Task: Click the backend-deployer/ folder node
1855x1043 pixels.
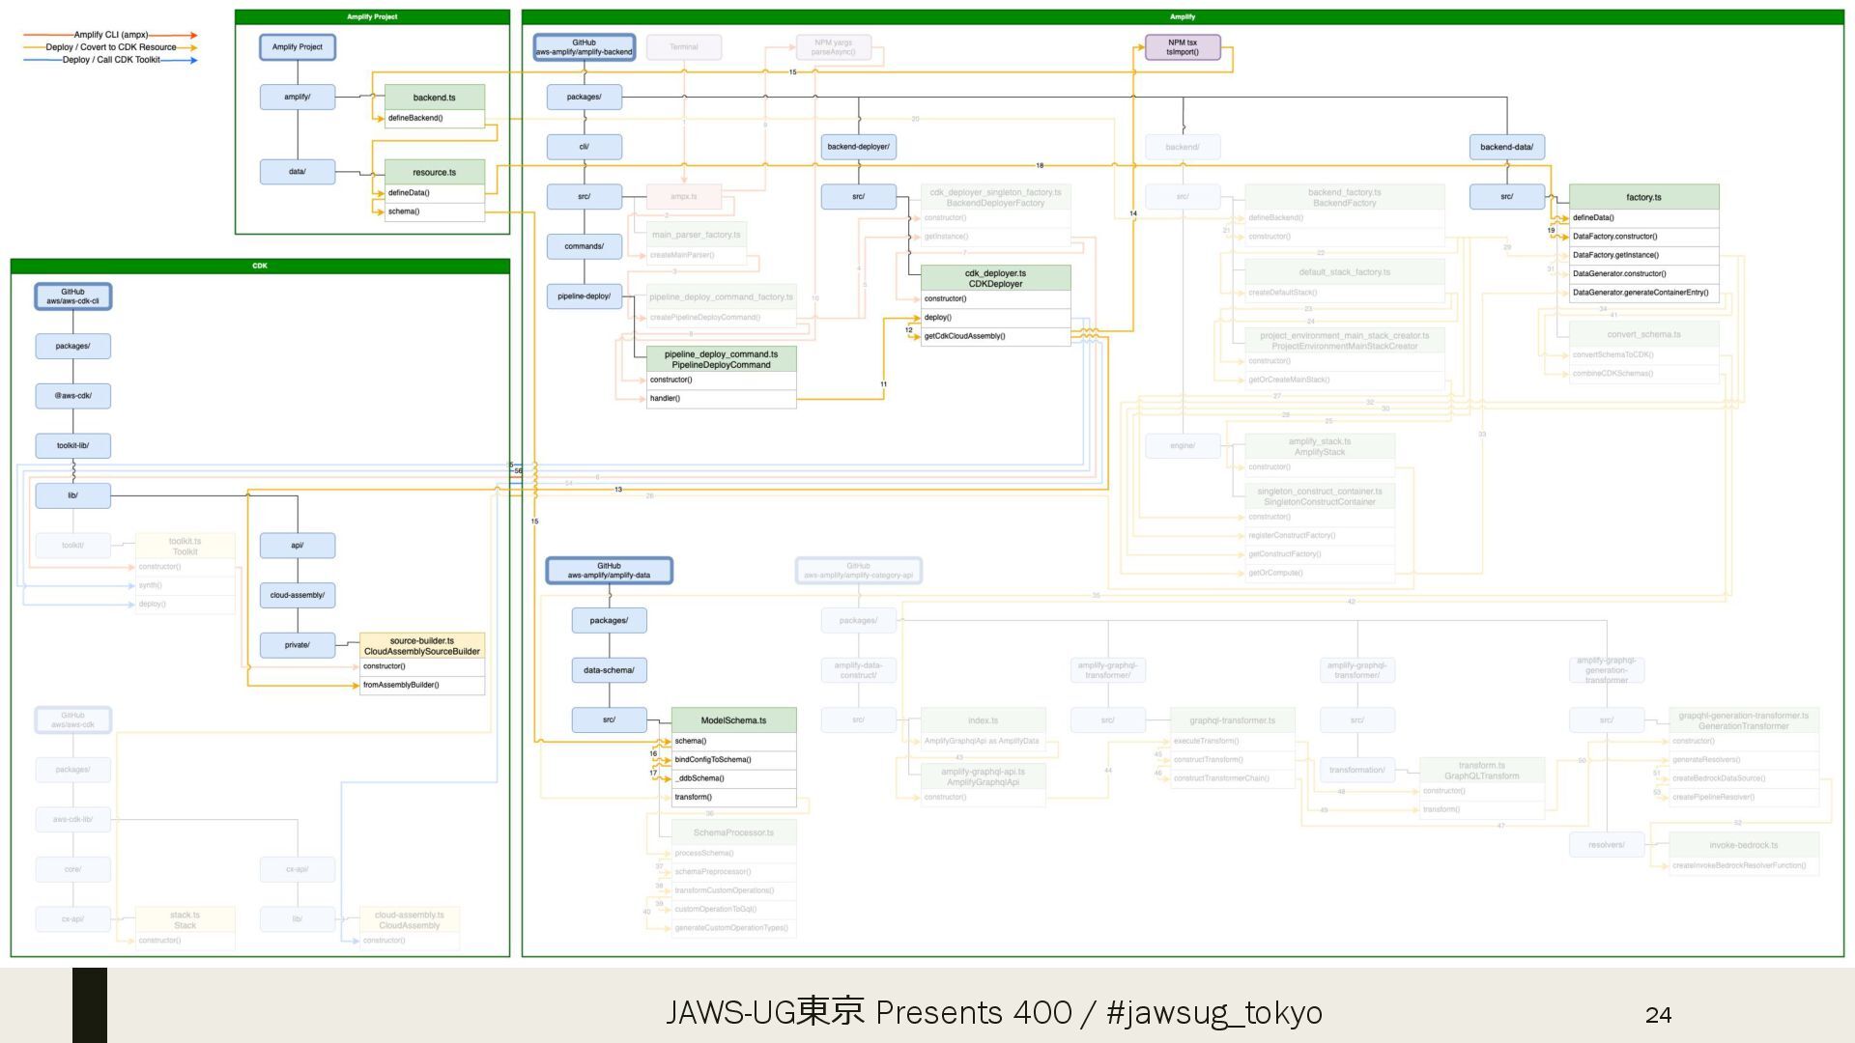Action: click(x=858, y=147)
